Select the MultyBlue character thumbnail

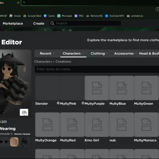tap(122, 88)
